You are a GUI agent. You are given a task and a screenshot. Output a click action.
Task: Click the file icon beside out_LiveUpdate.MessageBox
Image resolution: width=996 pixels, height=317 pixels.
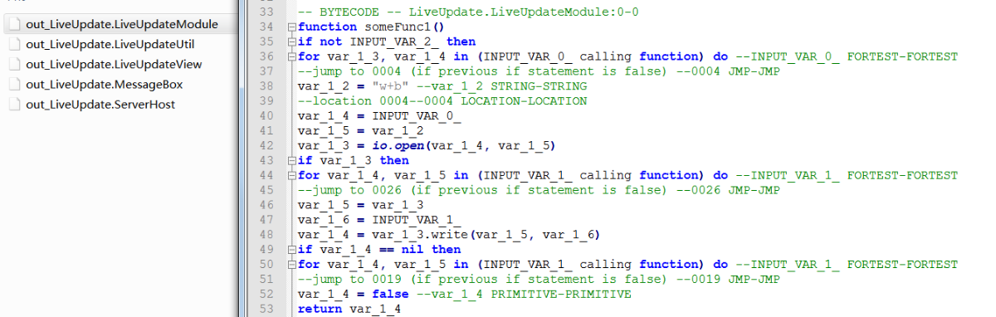coord(13,84)
